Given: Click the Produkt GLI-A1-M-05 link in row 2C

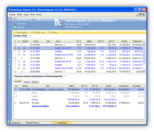Looking at the screenshot, I should click(64, 68).
